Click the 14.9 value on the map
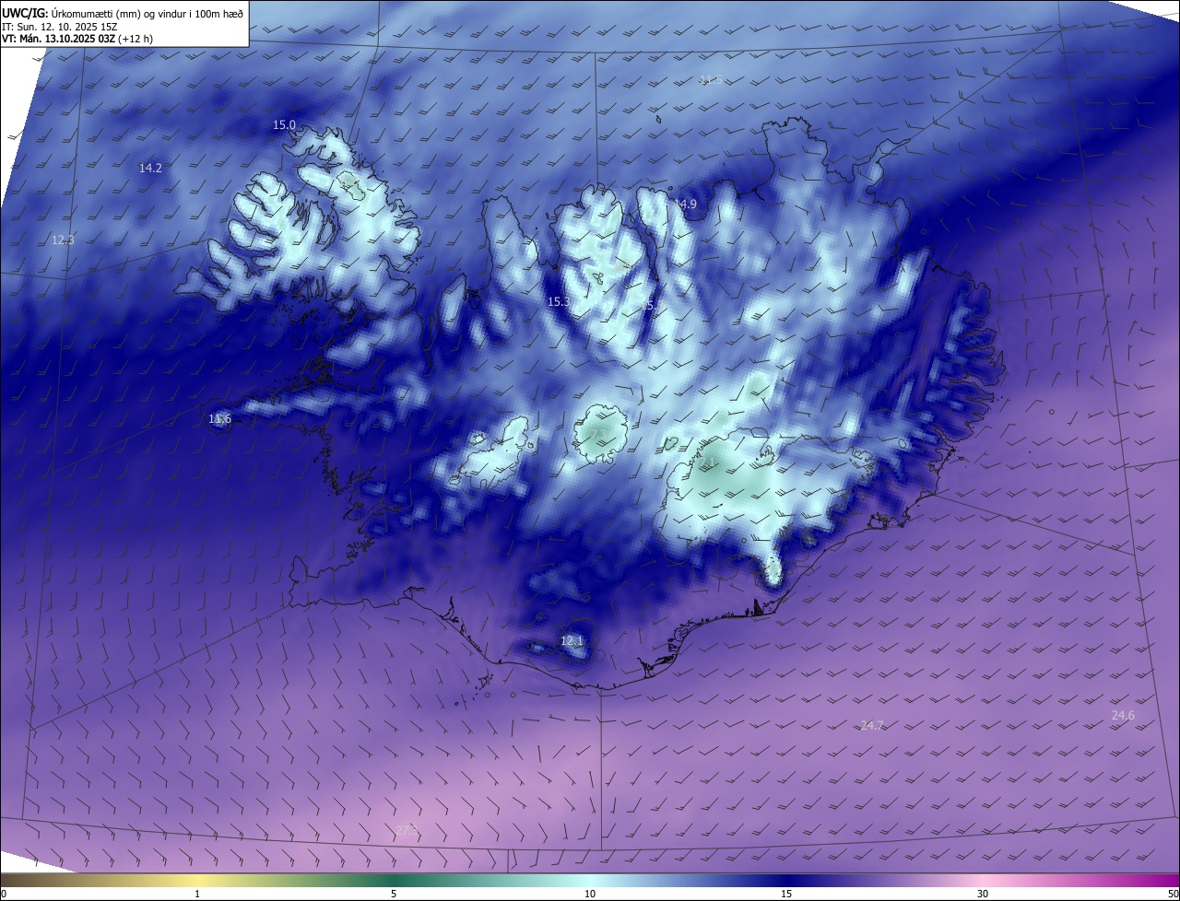Screen dimensions: 1180x901 point(685,204)
